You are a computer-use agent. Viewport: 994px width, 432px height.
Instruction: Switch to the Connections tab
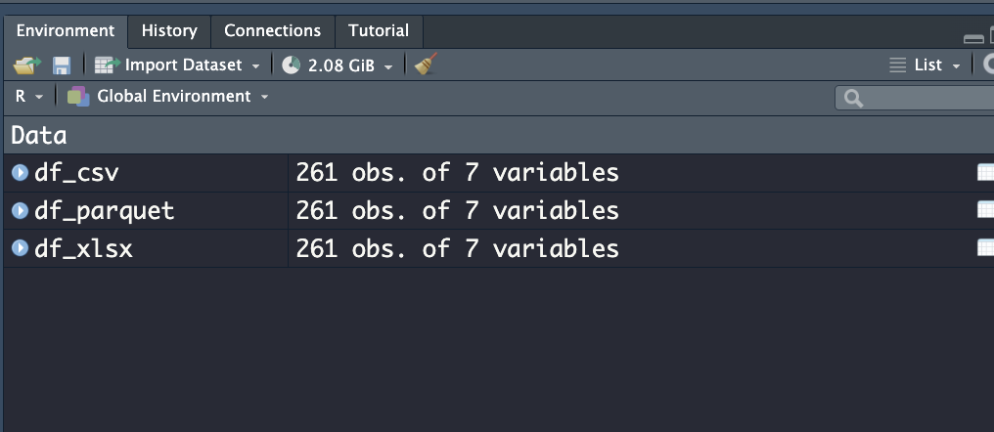pyautogui.click(x=272, y=31)
